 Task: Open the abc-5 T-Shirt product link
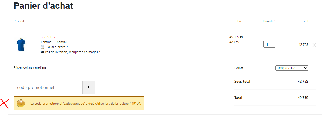[50, 37]
